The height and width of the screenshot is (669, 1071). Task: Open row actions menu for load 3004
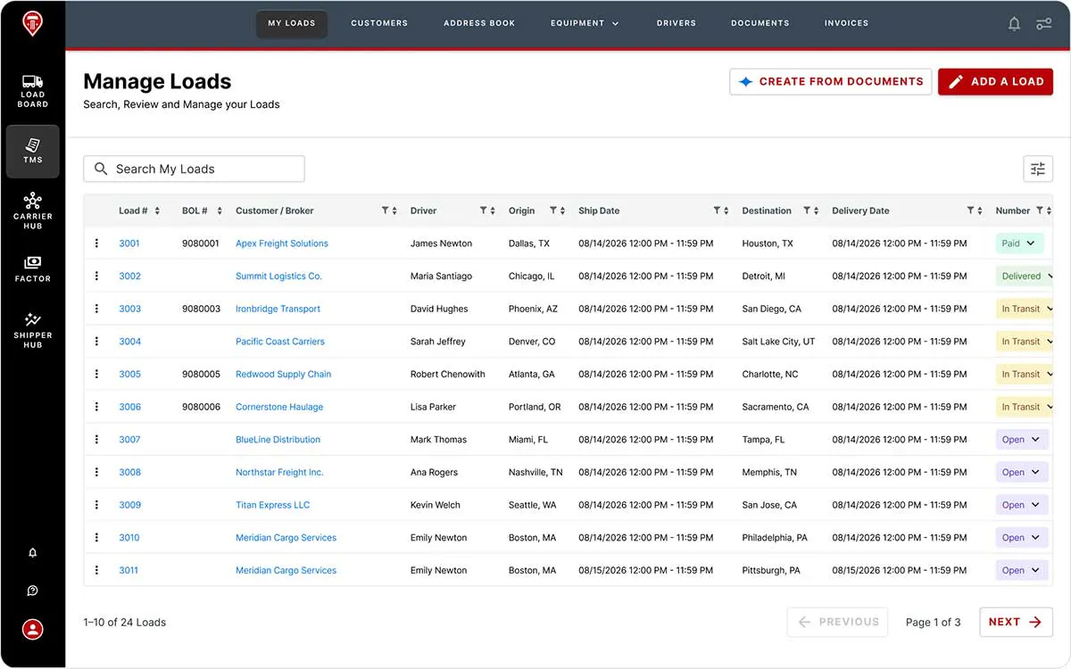tap(96, 341)
